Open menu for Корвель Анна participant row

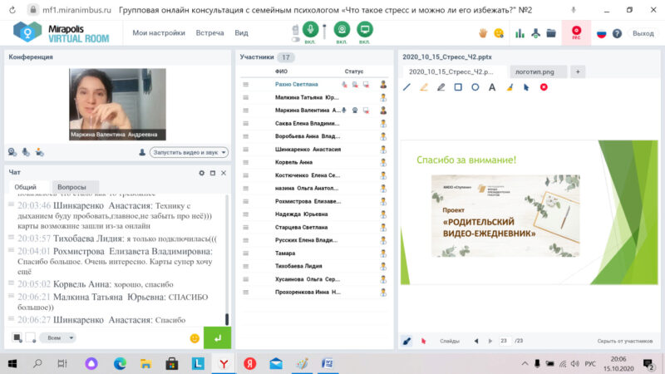click(245, 162)
